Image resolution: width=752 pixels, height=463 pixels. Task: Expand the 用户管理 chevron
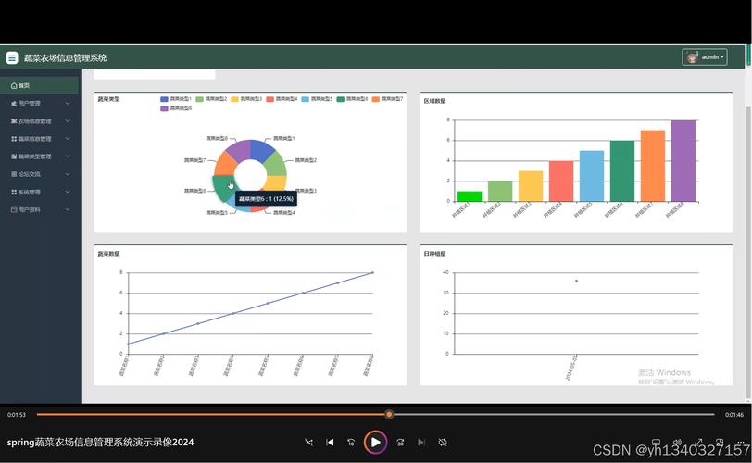point(68,104)
